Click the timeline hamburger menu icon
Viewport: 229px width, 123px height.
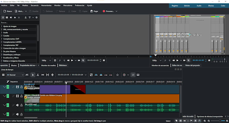[3, 75]
